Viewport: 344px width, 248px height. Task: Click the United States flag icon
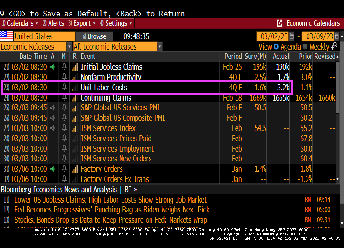(x=7, y=36)
